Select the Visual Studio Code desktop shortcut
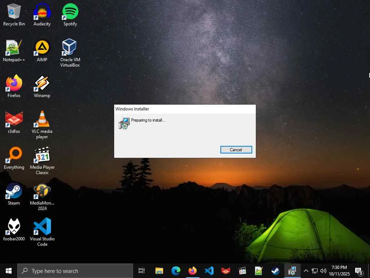This screenshot has width=370, height=278. tap(42, 232)
